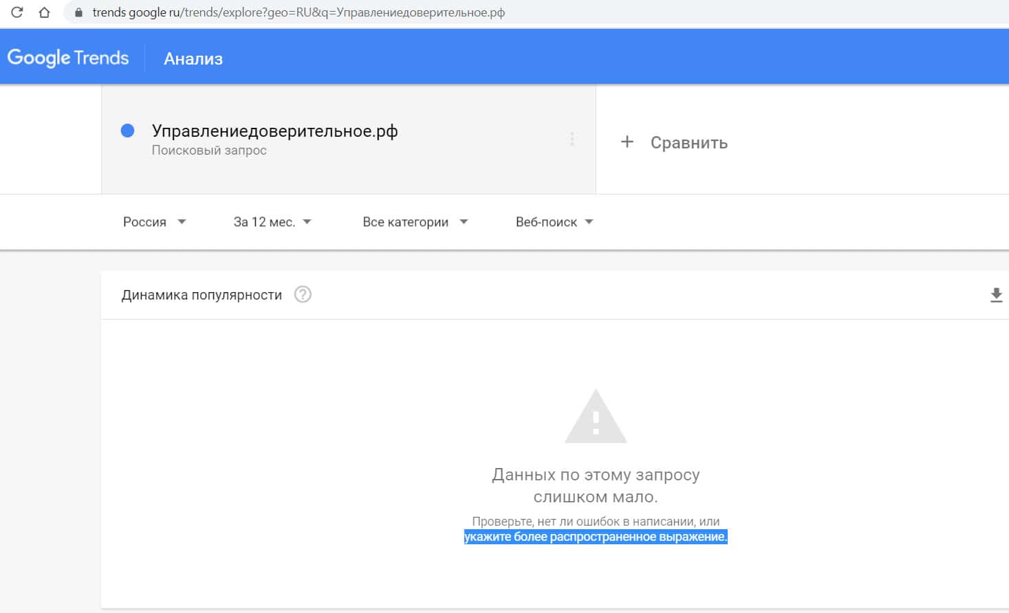Open the Россия region dropdown

point(154,222)
